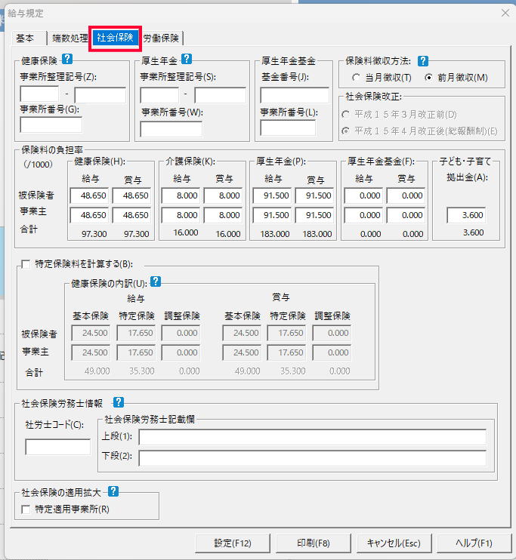Enable 特定保険料を計算する checkbox
The width and height of the screenshot is (516, 560).
[x=26, y=264]
